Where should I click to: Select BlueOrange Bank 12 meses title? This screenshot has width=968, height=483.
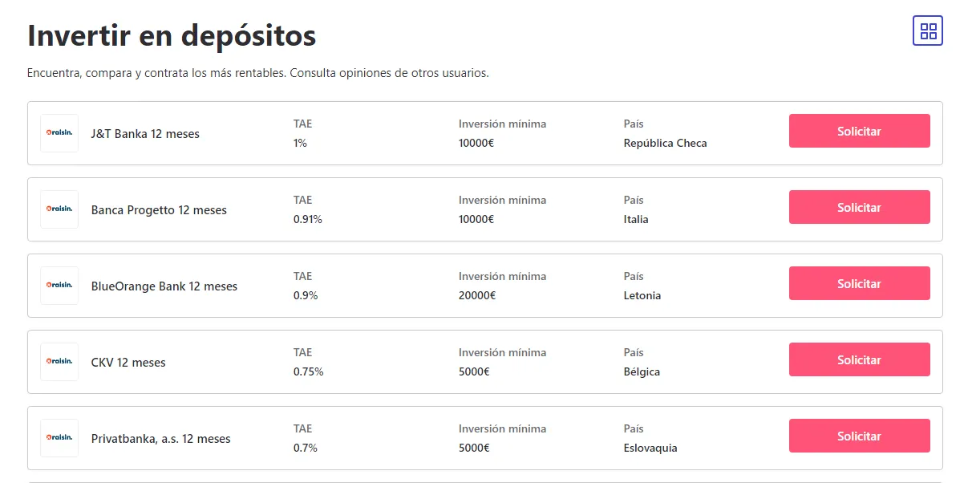click(x=164, y=286)
